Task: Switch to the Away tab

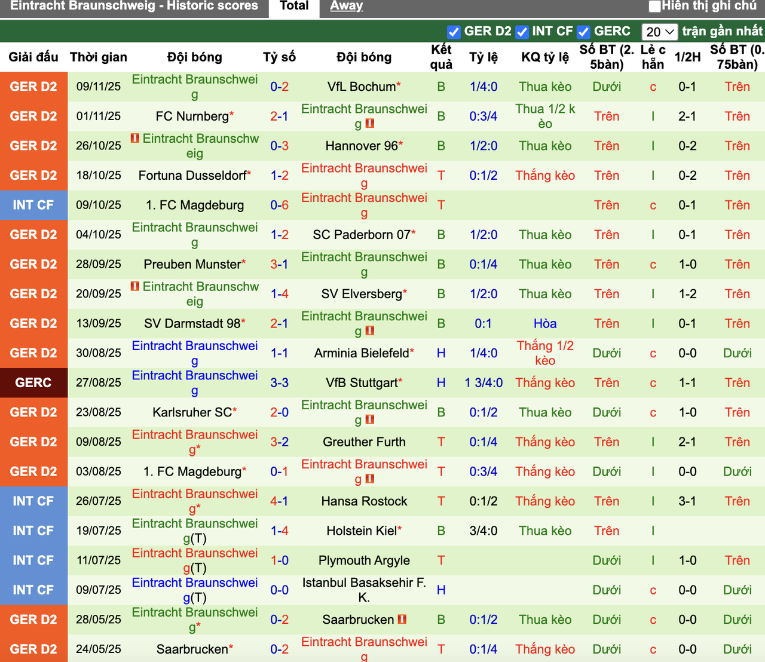Action: [347, 6]
